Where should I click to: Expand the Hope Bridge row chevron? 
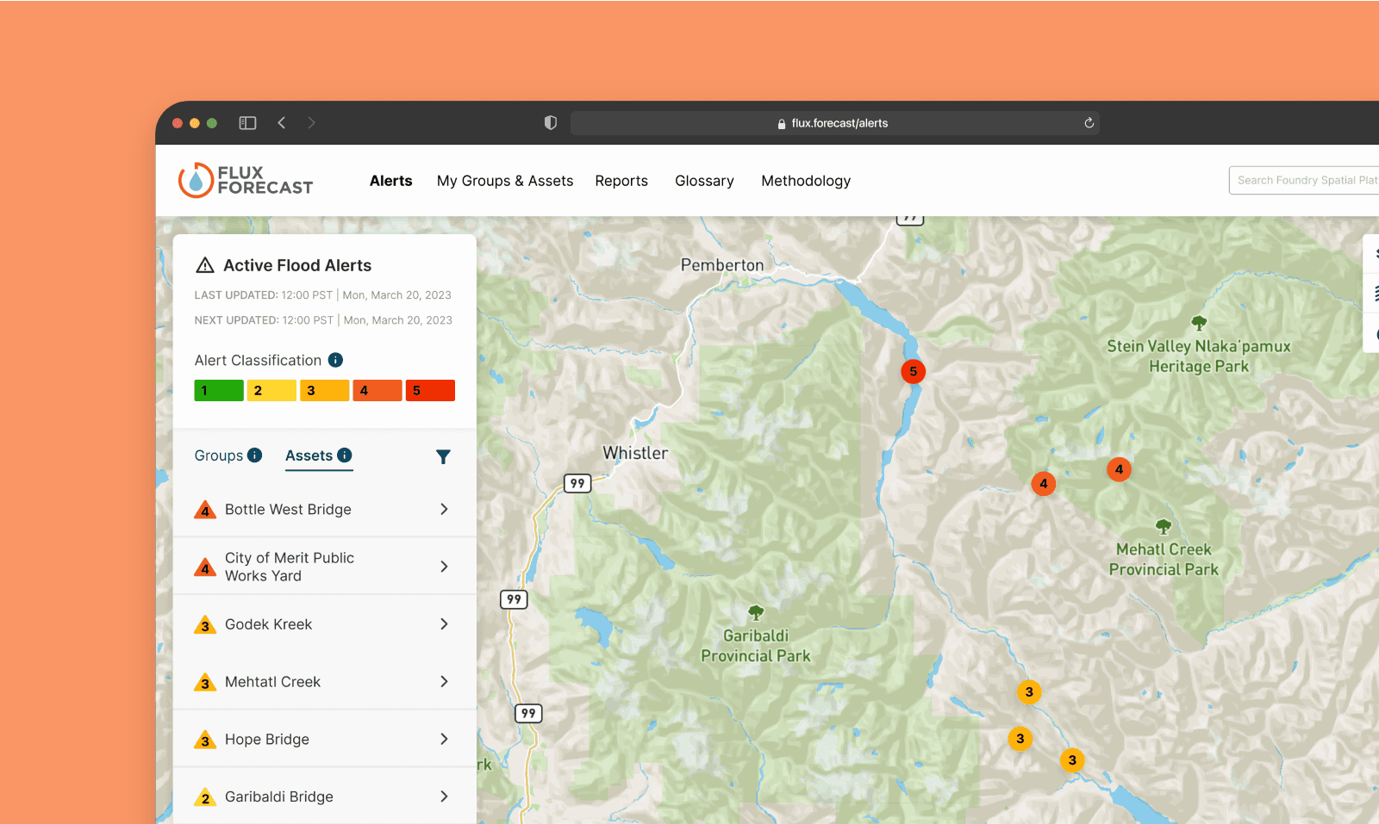point(444,739)
